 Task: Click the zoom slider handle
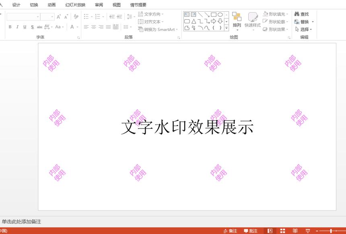[x=331, y=231]
